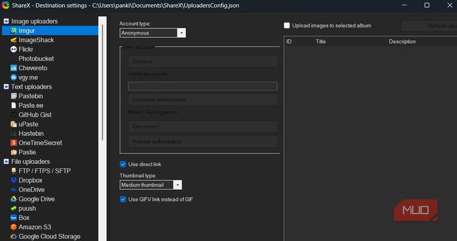Toggle Use GIFV link instead of GIF
Screen dimensions: 457x241
click(122, 200)
